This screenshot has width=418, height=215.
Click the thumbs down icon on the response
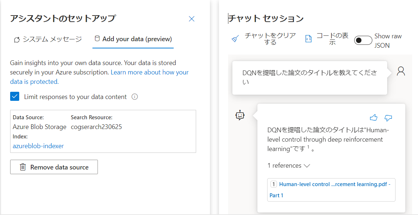click(x=388, y=118)
